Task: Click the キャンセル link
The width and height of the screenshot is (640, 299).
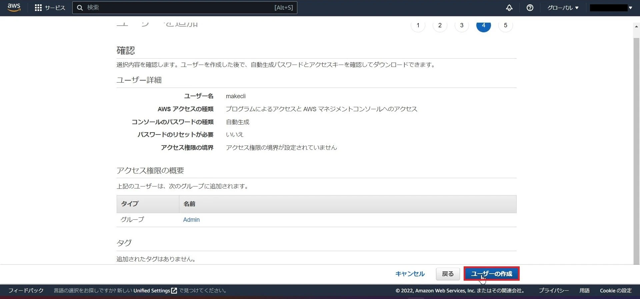Action: (410, 274)
